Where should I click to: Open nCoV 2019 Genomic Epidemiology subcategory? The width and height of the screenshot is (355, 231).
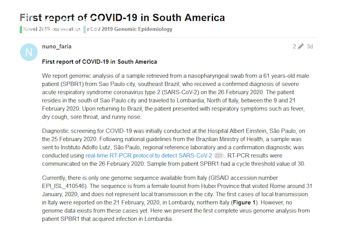click(x=130, y=29)
